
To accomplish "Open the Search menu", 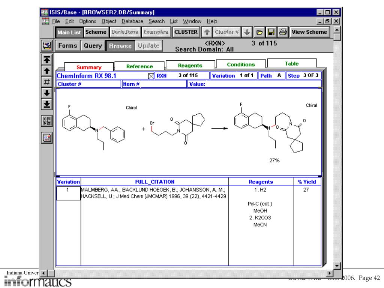I will 156,21.
